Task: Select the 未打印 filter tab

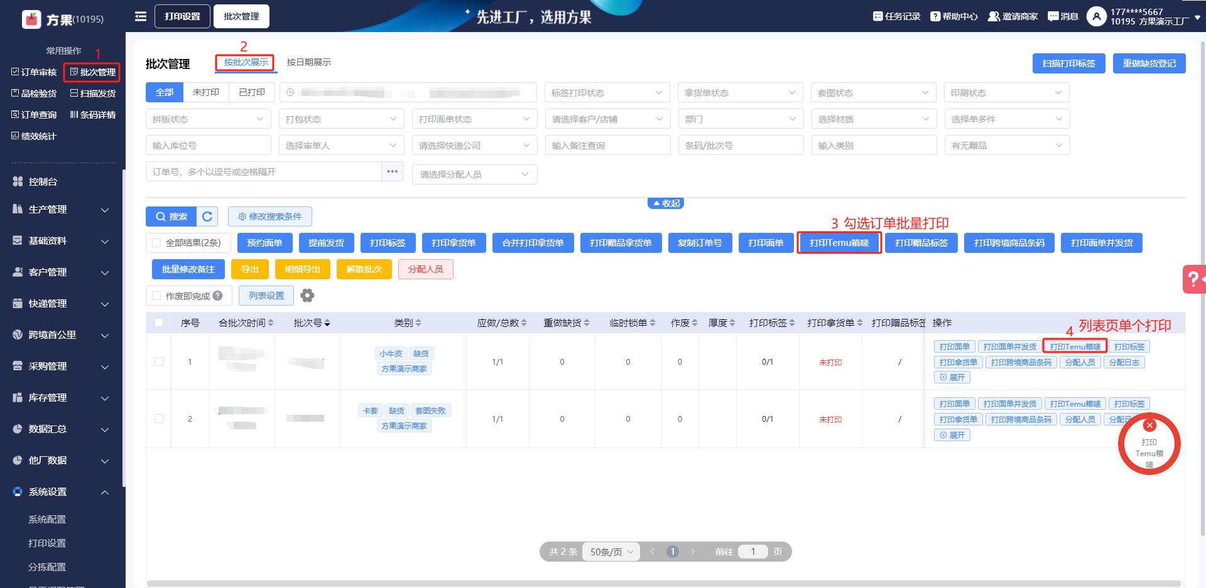Action: (206, 92)
